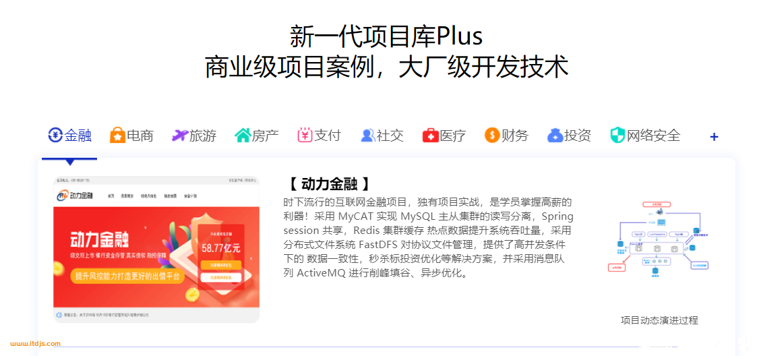
Task: Click the orange shopping bag 电商 icon
Action: pyautogui.click(x=117, y=135)
